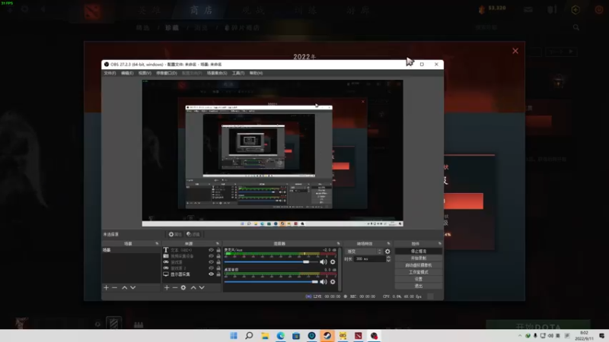Click the start recording button in Controls

[418, 258]
